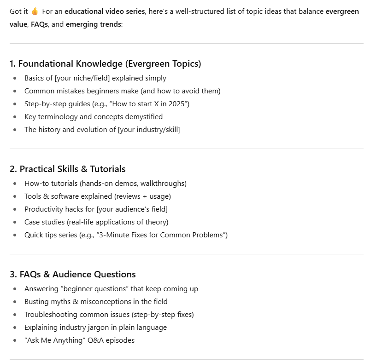Click the "Busting myths & misconceptions" bullet
This screenshot has height=362, width=382.
96,302
